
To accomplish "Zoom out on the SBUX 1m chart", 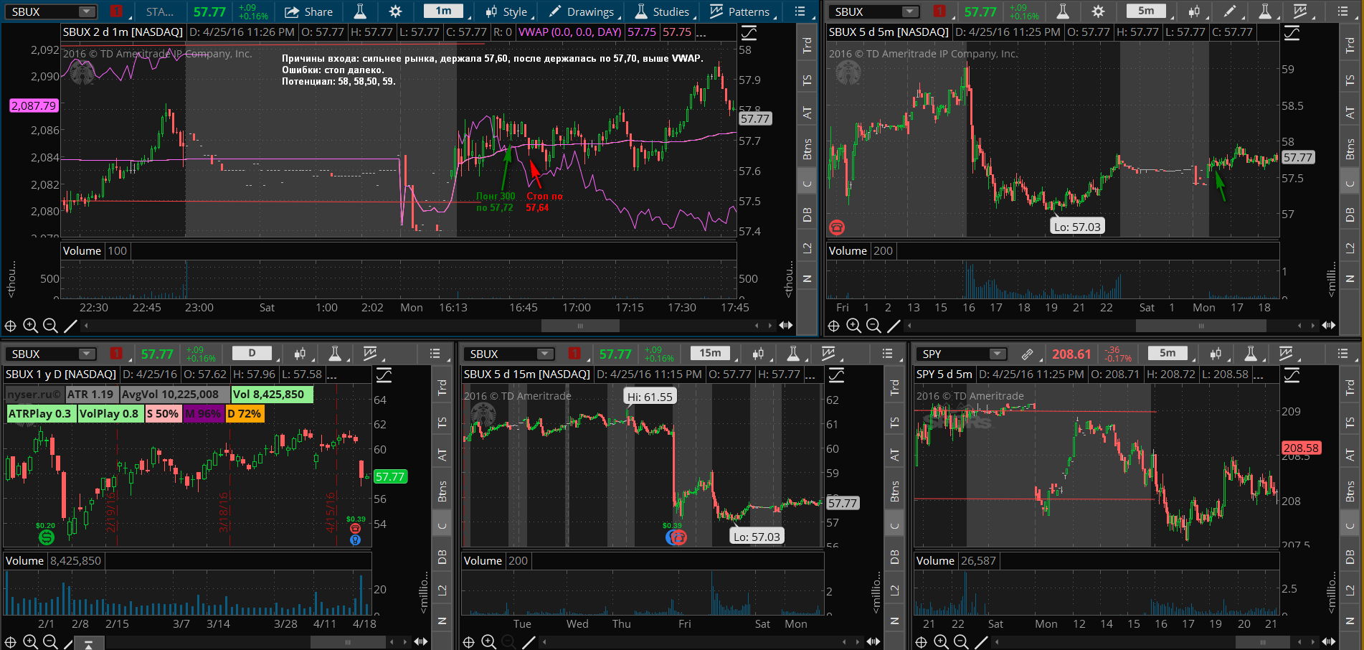I will (50, 326).
